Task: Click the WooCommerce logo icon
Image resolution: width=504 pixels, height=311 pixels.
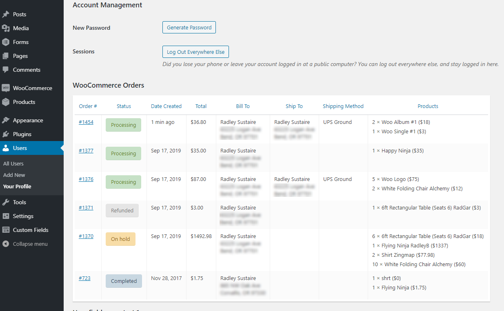Action: [x=6, y=88]
